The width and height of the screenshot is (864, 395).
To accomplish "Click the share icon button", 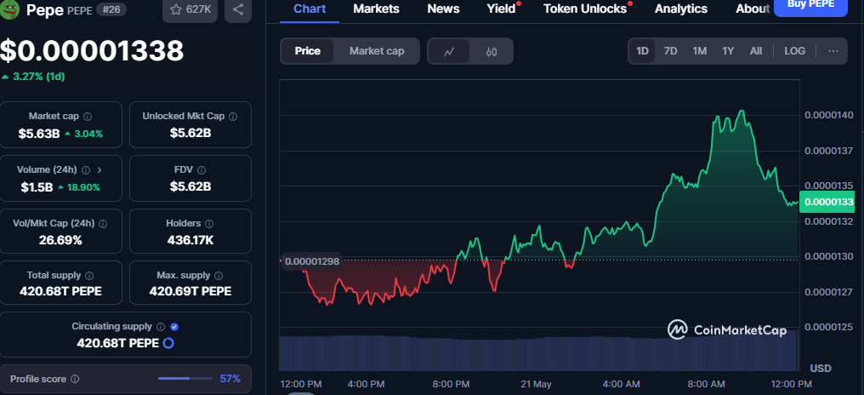I will pos(238,9).
